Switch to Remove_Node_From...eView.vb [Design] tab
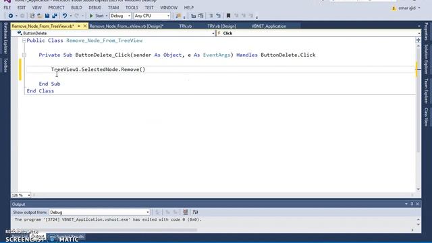Screen dimensions: 432x243 (126, 26)
